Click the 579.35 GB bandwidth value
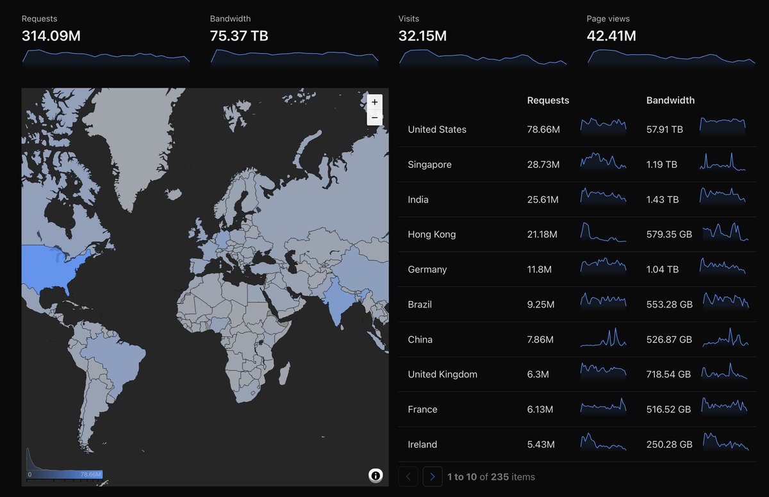The width and height of the screenshot is (769, 497). [x=669, y=234]
